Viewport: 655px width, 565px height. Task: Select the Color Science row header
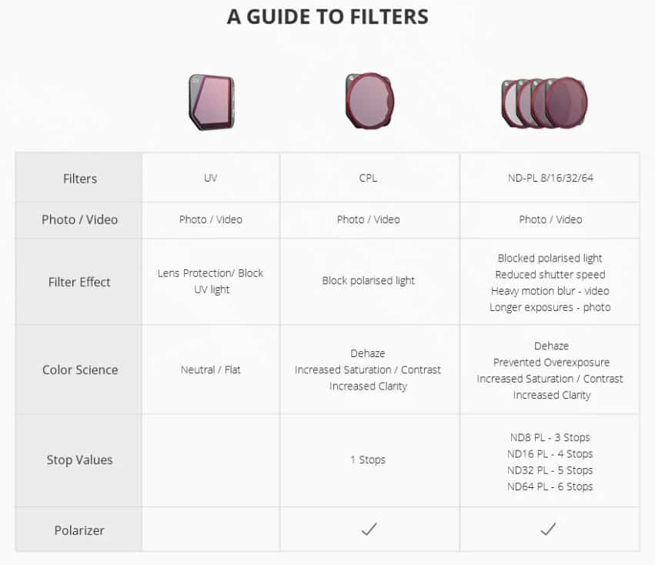[79, 369]
